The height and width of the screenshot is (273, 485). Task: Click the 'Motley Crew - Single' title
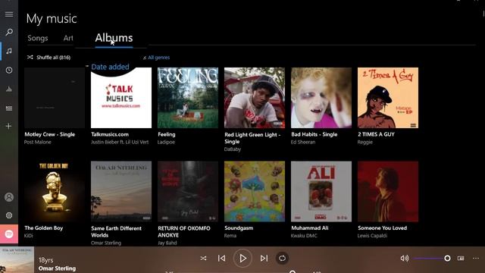click(x=50, y=134)
